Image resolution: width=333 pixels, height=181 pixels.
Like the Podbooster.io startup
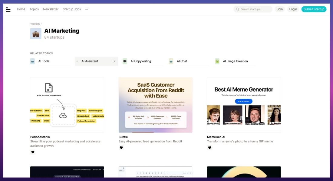[33, 152]
